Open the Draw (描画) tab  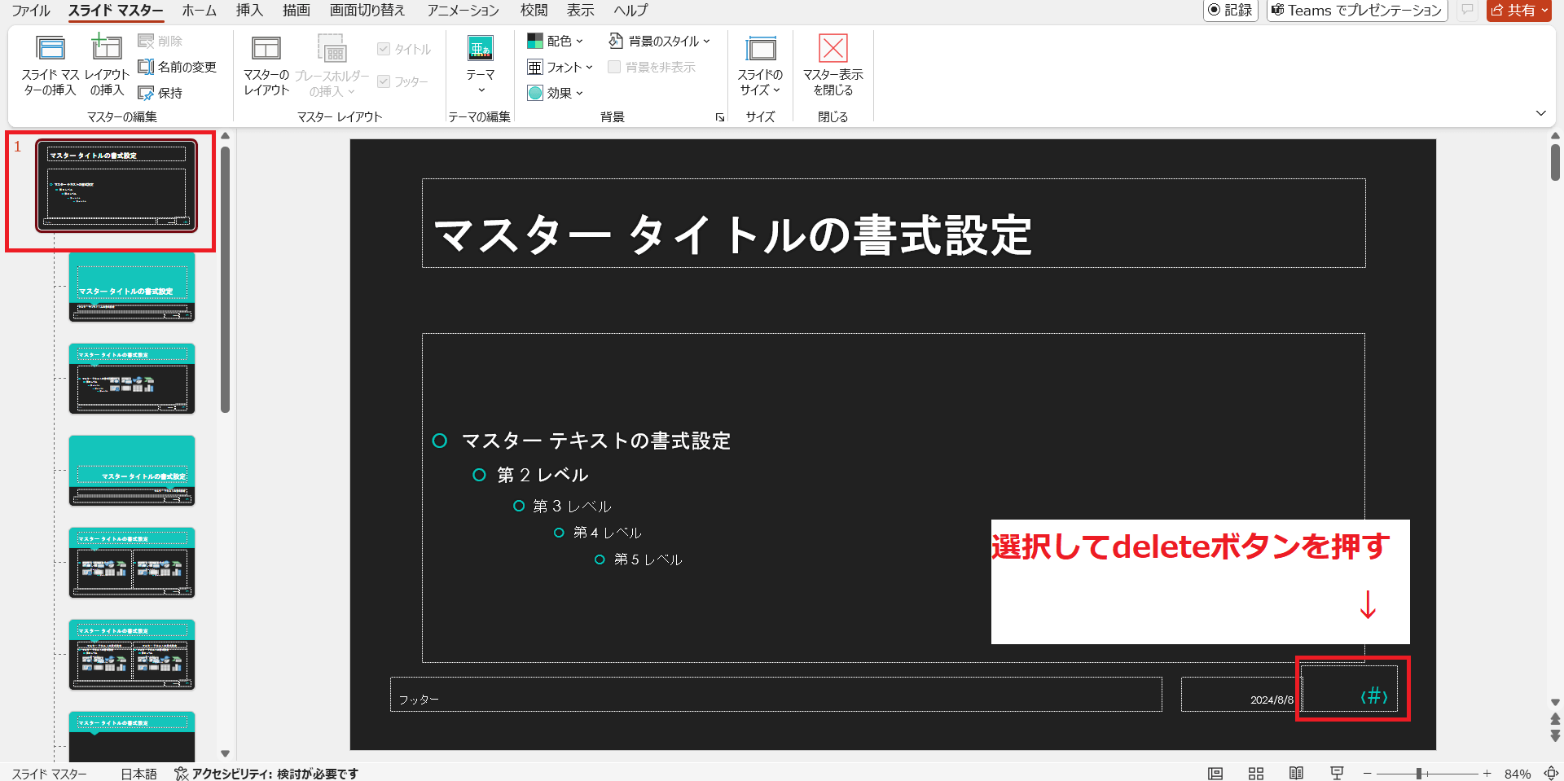click(x=297, y=10)
